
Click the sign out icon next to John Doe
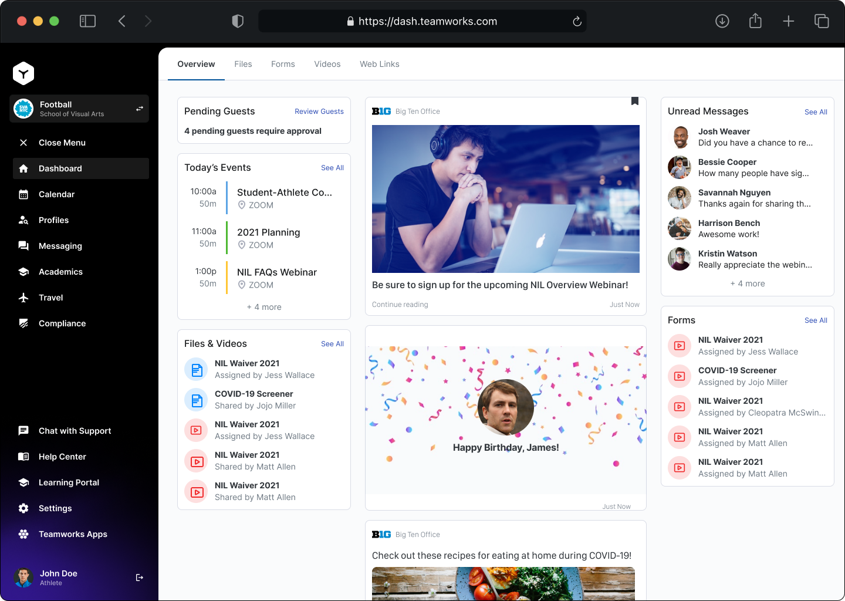140,578
